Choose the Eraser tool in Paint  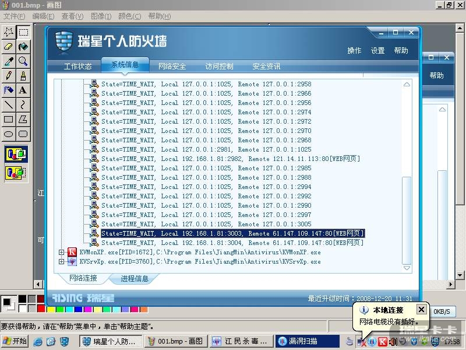9,47
